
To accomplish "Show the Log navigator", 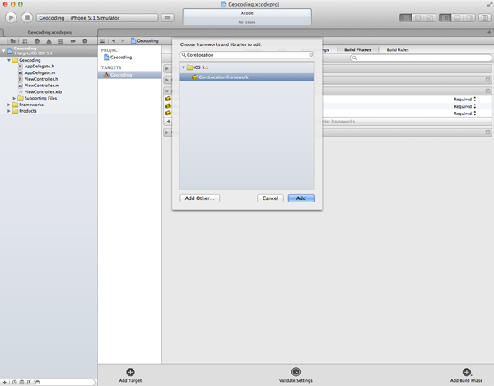I will (x=85, y=41).
